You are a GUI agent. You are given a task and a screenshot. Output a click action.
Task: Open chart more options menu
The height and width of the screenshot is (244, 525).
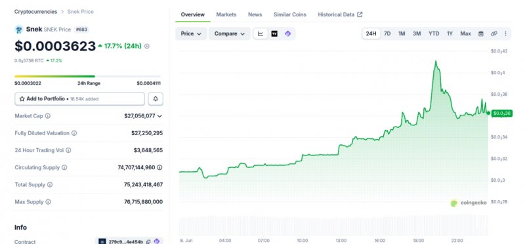point(505,33)
